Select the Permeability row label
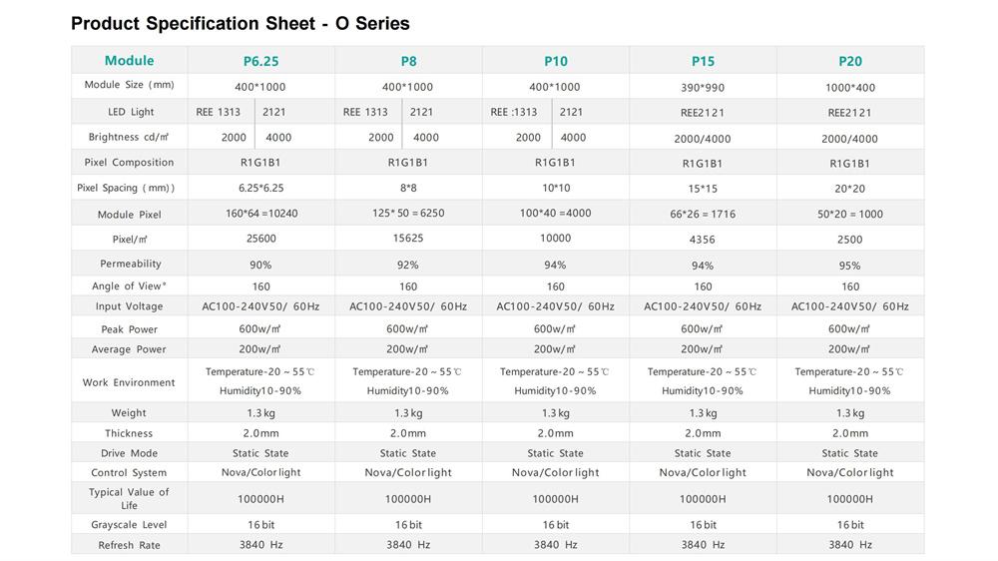Image resolution: width=998 pixels, height=561 pixels. point(131,264)
